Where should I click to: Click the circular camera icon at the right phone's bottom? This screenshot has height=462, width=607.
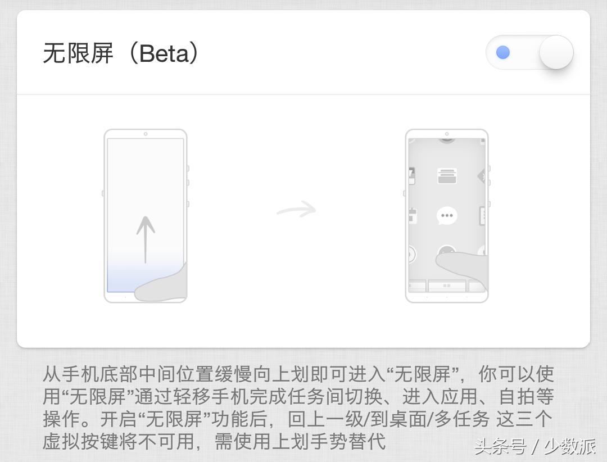pyautogui.click(x=447, y=251)
